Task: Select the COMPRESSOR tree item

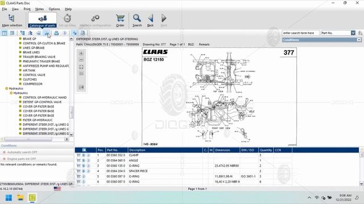Action: pos(32,84)
